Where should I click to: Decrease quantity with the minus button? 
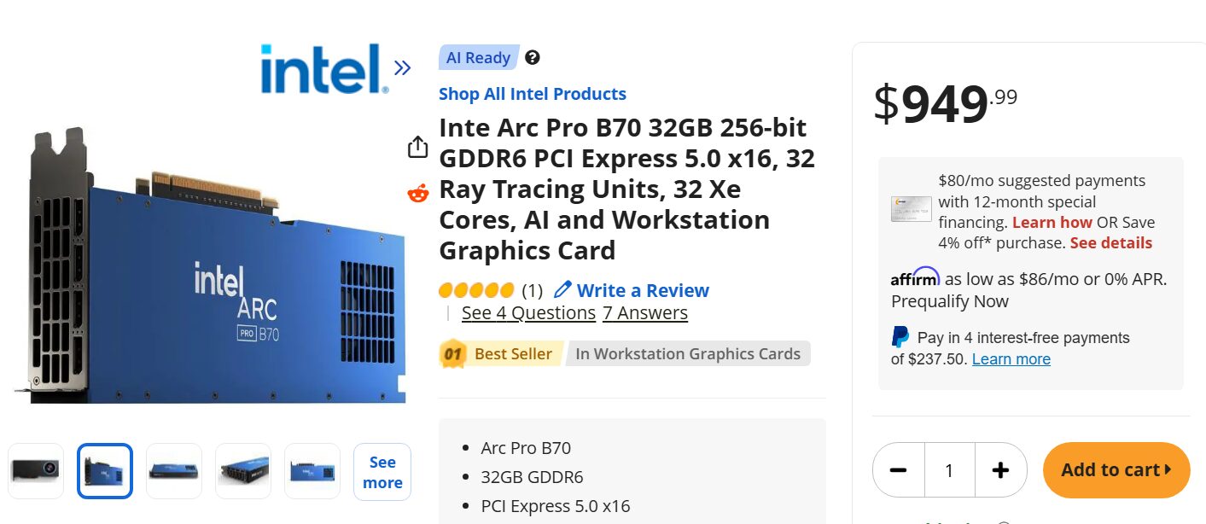898,470
